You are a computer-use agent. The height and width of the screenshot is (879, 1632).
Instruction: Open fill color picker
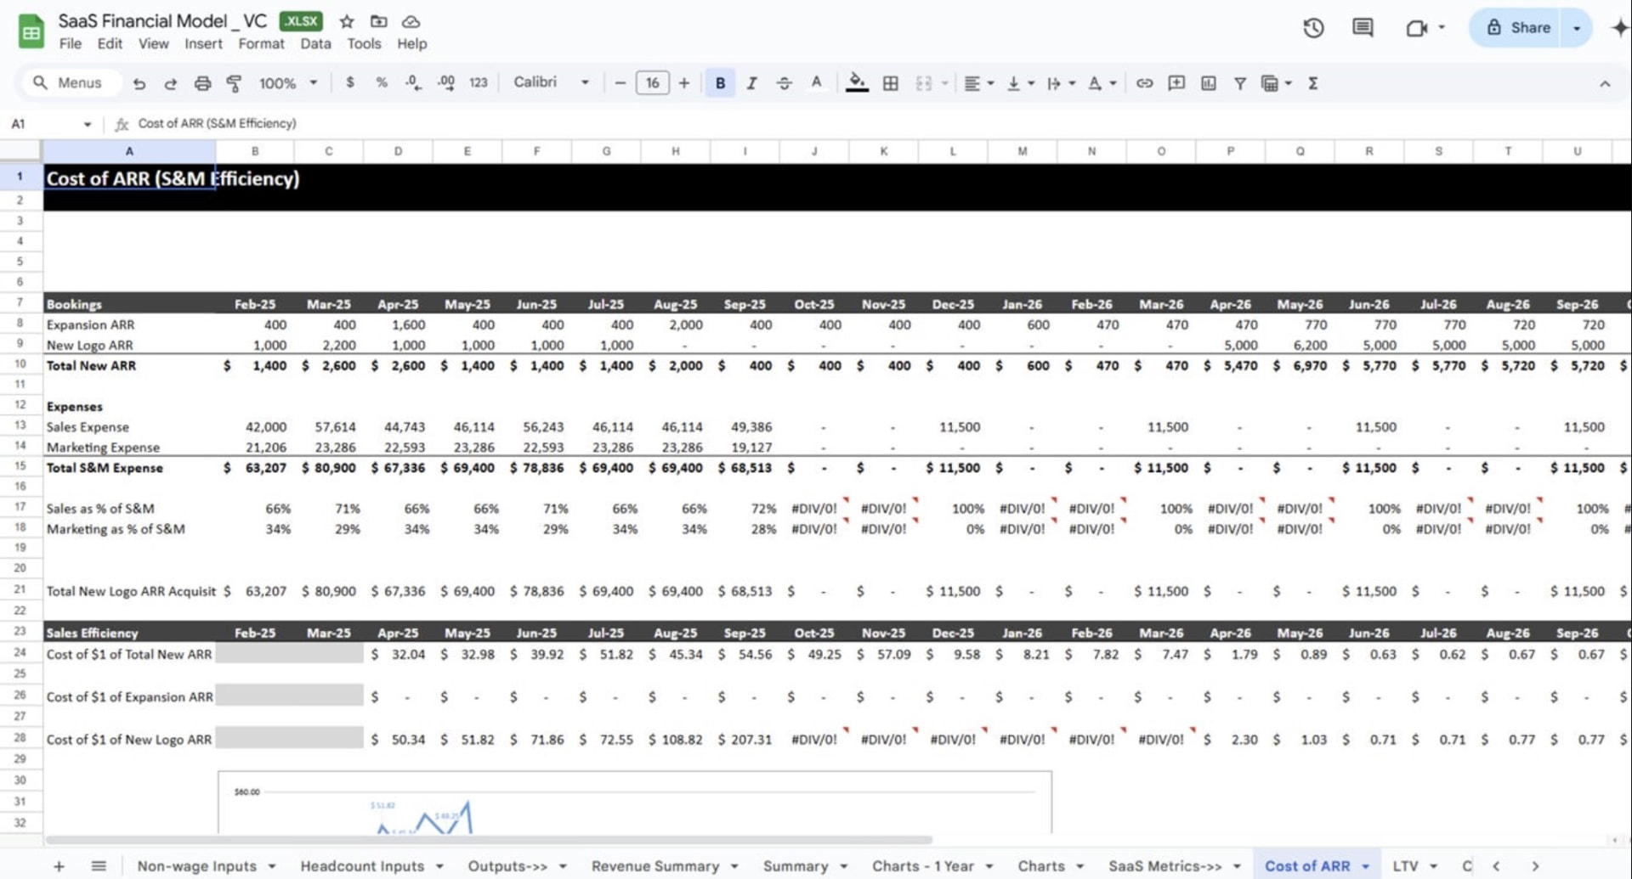point(857,83)
